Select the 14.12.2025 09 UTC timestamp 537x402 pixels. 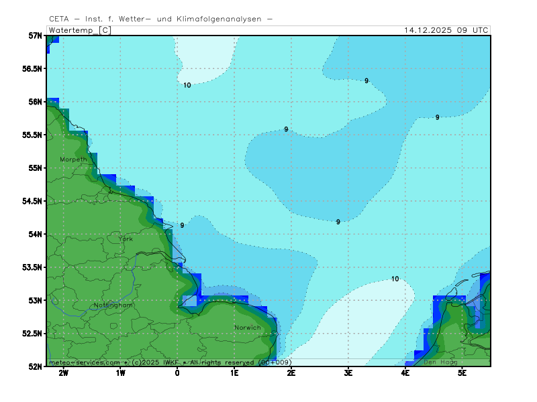tap(446, 30)
